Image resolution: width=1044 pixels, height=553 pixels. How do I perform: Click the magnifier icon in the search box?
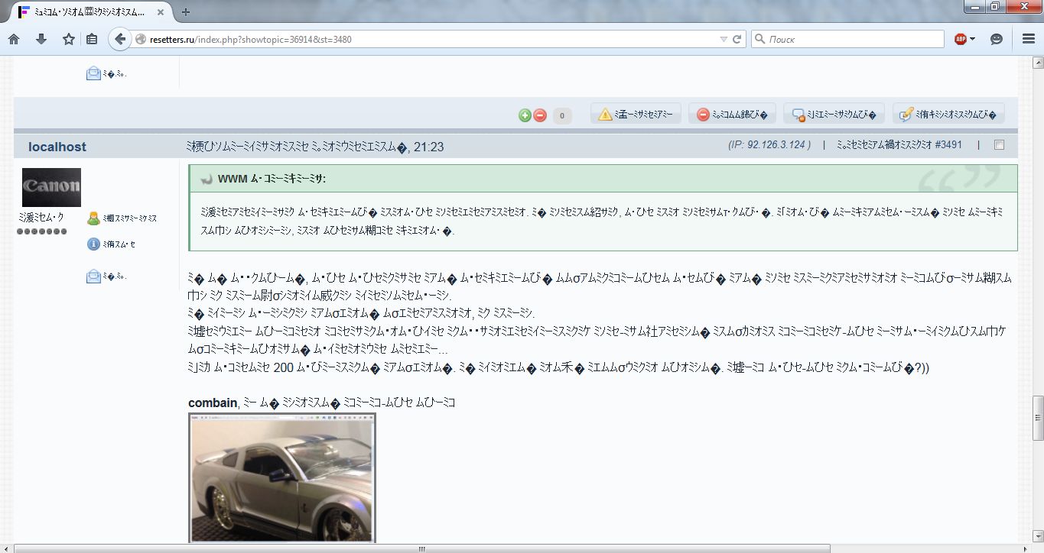coord(760,39)
